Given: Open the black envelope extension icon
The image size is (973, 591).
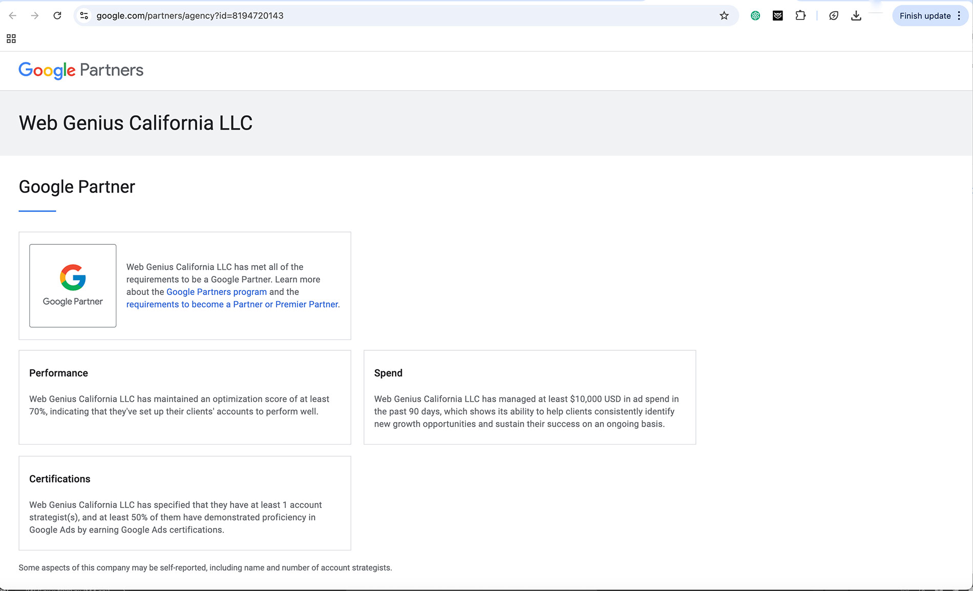Looking at the screenshot, I should tap(778, 16).
